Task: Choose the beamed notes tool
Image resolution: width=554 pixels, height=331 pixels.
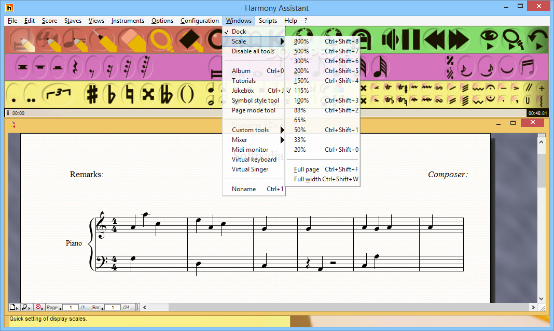Action: (x=528, y=67)
